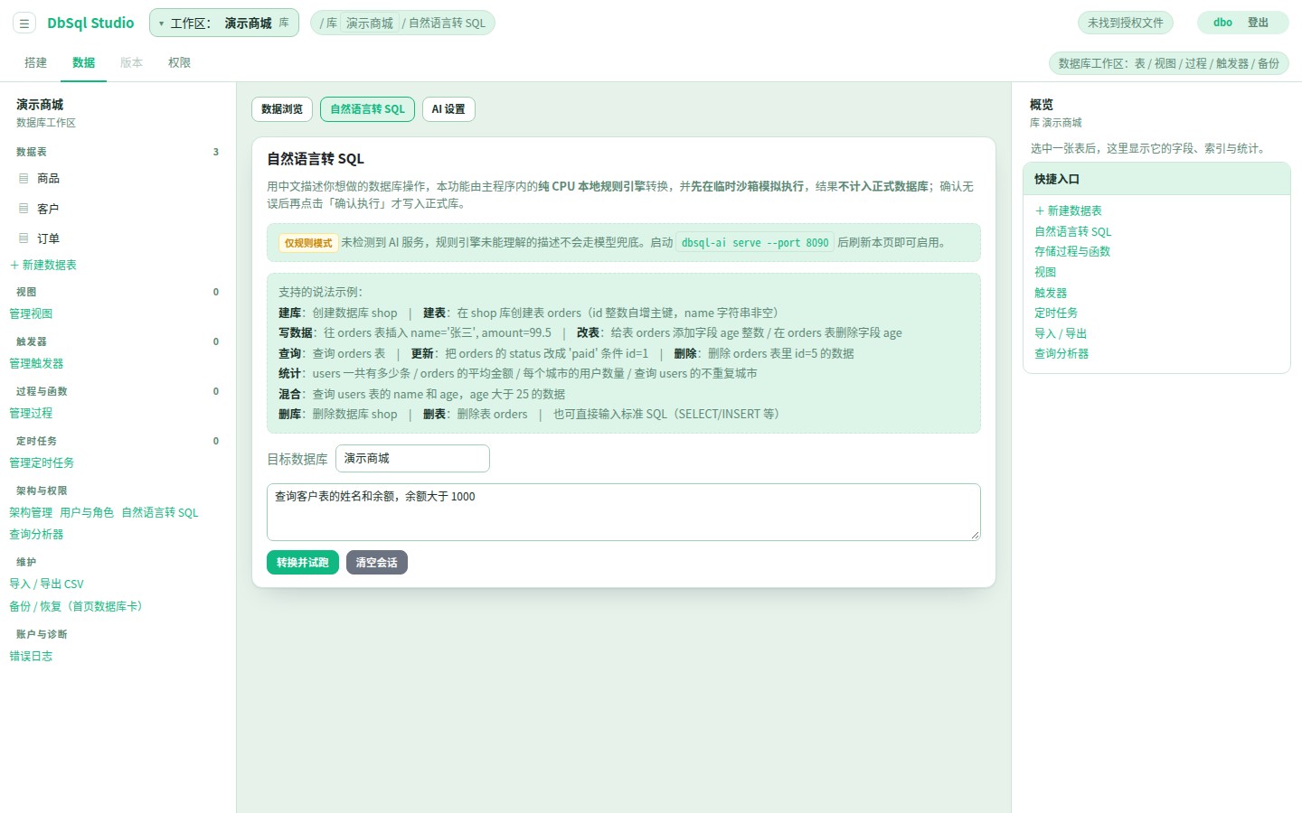This screenshot has height=813, width=1302.
Task: Open 用户与角色 in the sidebar
Action: (87, 512)
